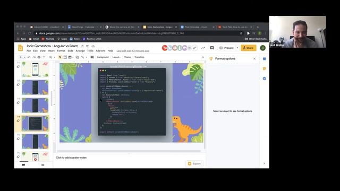Select slide 15 thumbnail
This screenshot has width=340, height=191.
pos(35,142)
